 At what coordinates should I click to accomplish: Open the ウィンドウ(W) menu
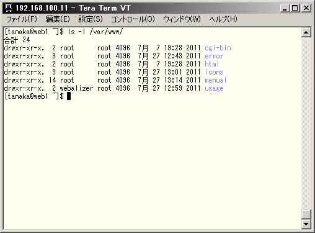[x=182, y=19]
